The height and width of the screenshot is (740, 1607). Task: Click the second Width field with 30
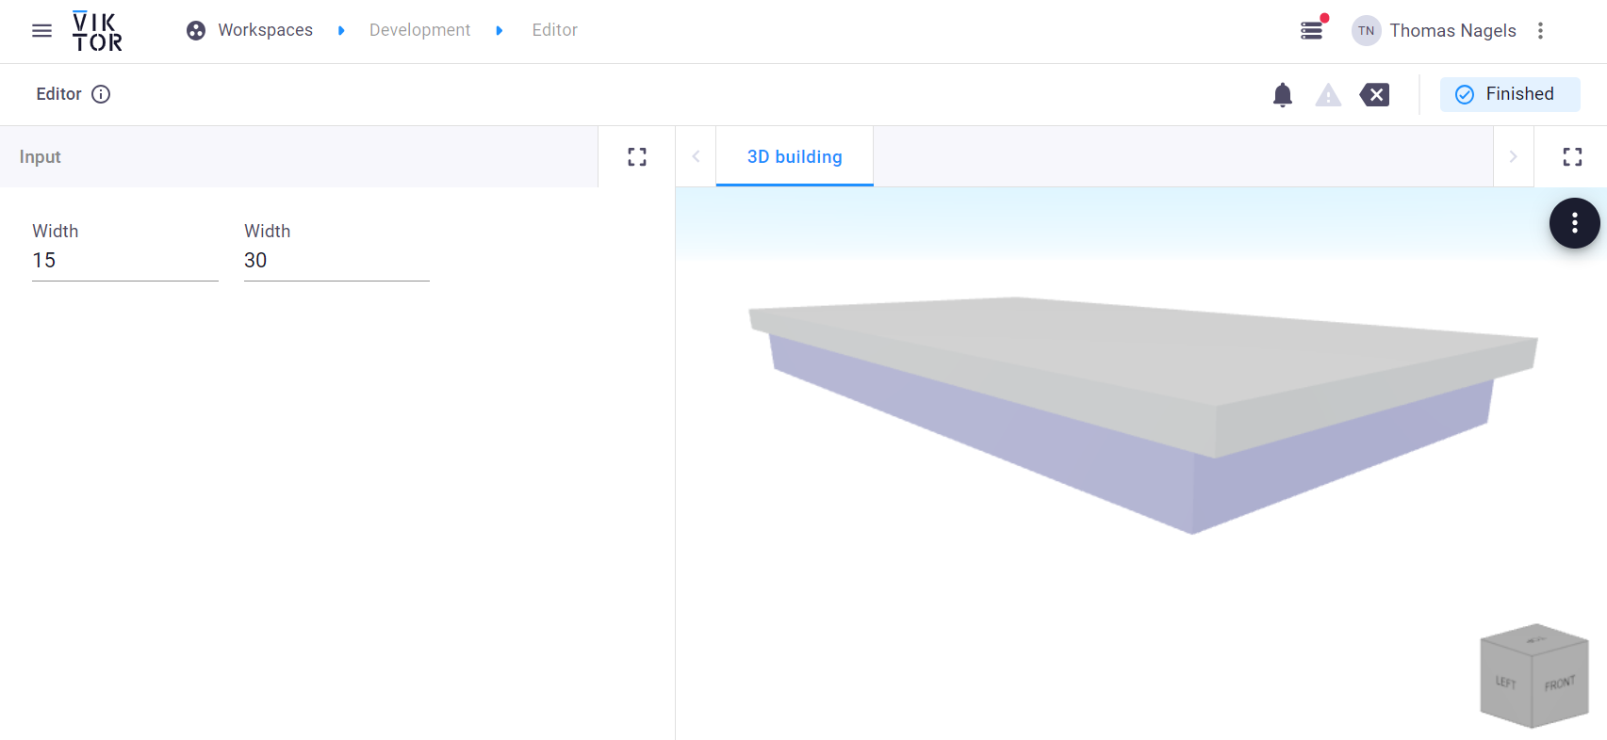click(336, 261)
